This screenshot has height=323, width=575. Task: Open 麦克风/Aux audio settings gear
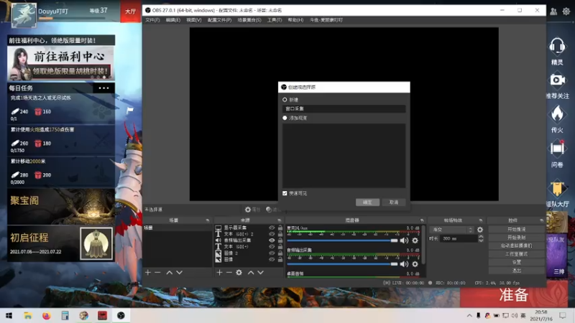point(415,240)
